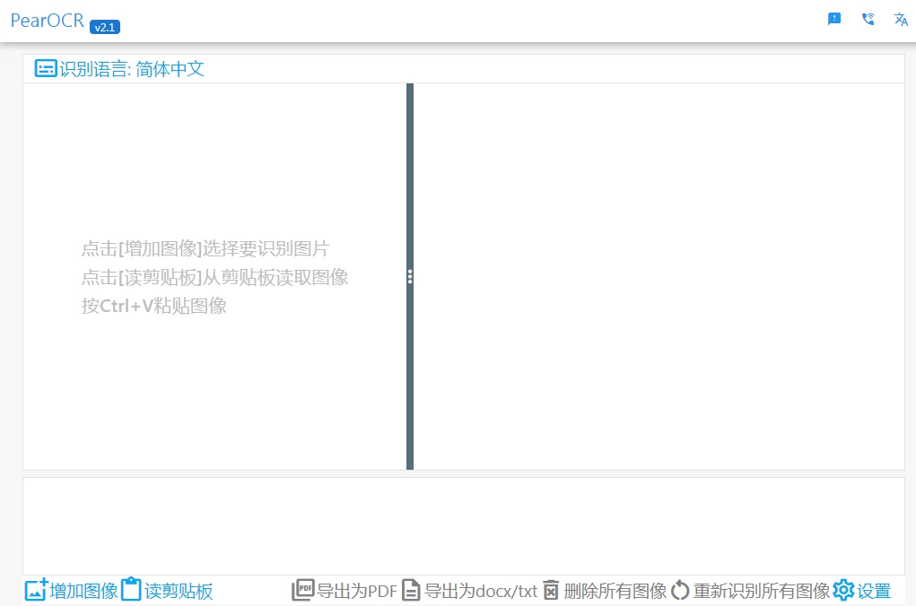Viewport: 916px width, 606px height.
Task: Click the v2.1 version badge
Action: point(105,27)
